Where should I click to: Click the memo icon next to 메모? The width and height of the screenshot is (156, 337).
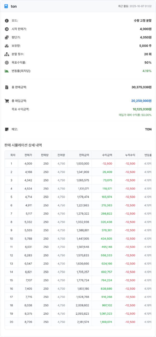point(6,129)
